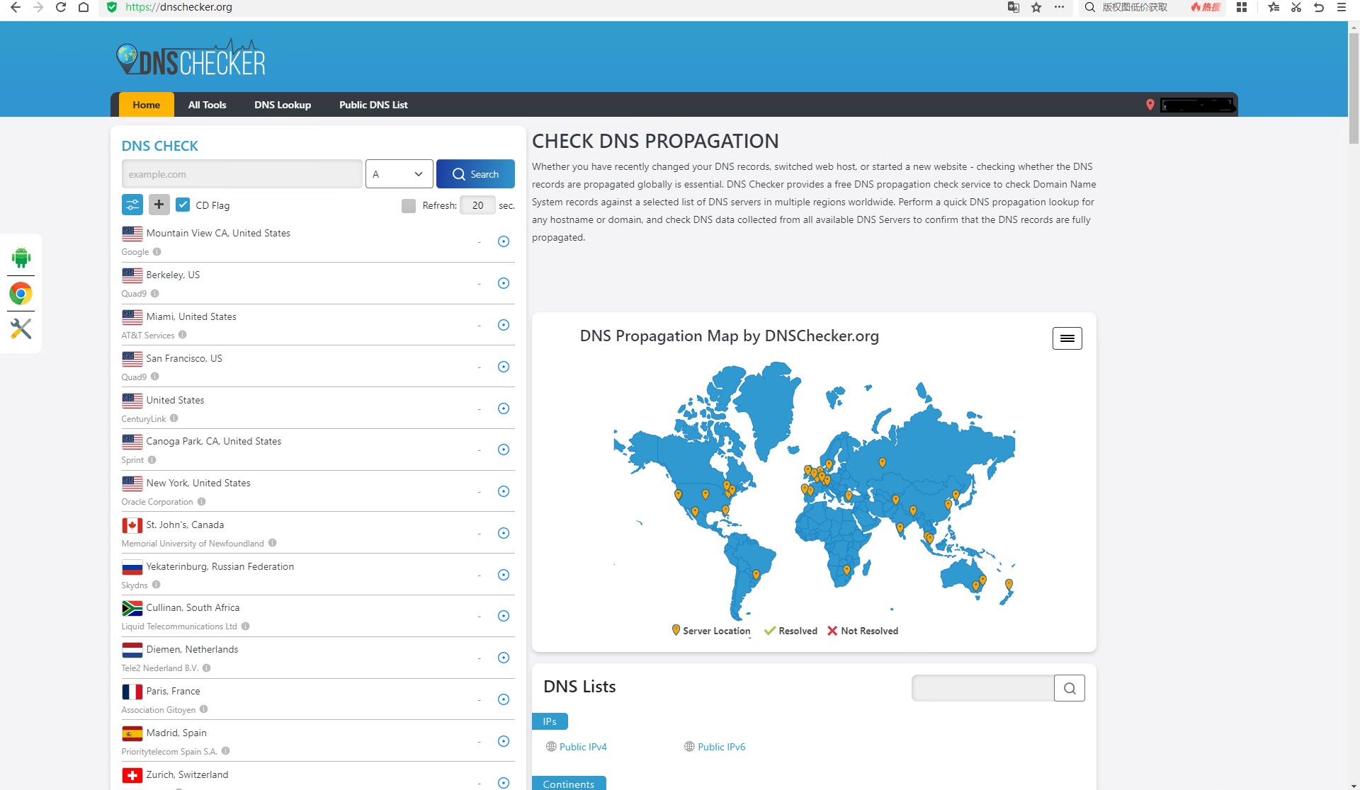The width and height of the screenshot is (1360, 790).
Task: Click the browser extensions grid icon
Action: pos(1242,7)
